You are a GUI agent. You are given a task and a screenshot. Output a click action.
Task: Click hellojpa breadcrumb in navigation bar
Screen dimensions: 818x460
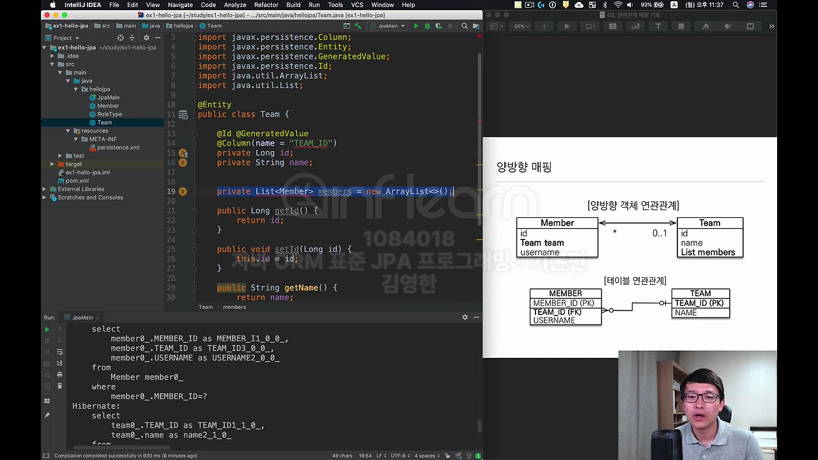(180, 26)
